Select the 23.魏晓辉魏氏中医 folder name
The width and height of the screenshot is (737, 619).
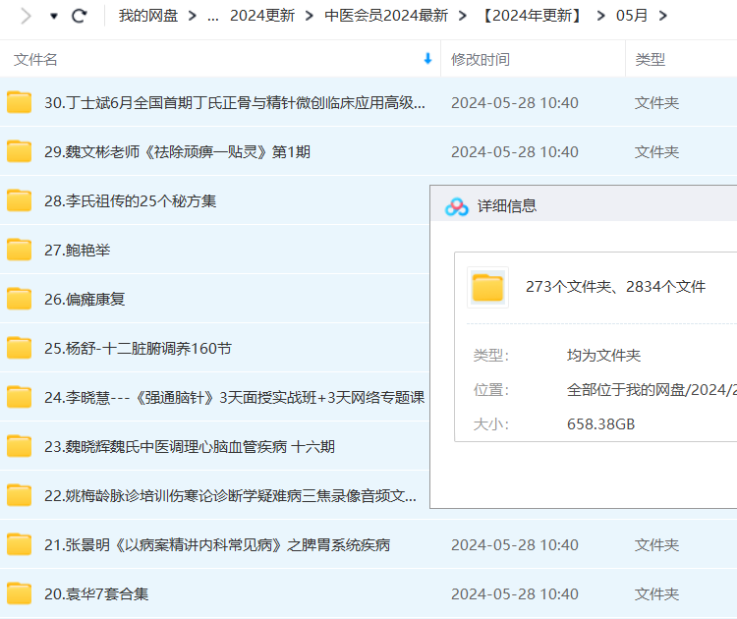190,446
